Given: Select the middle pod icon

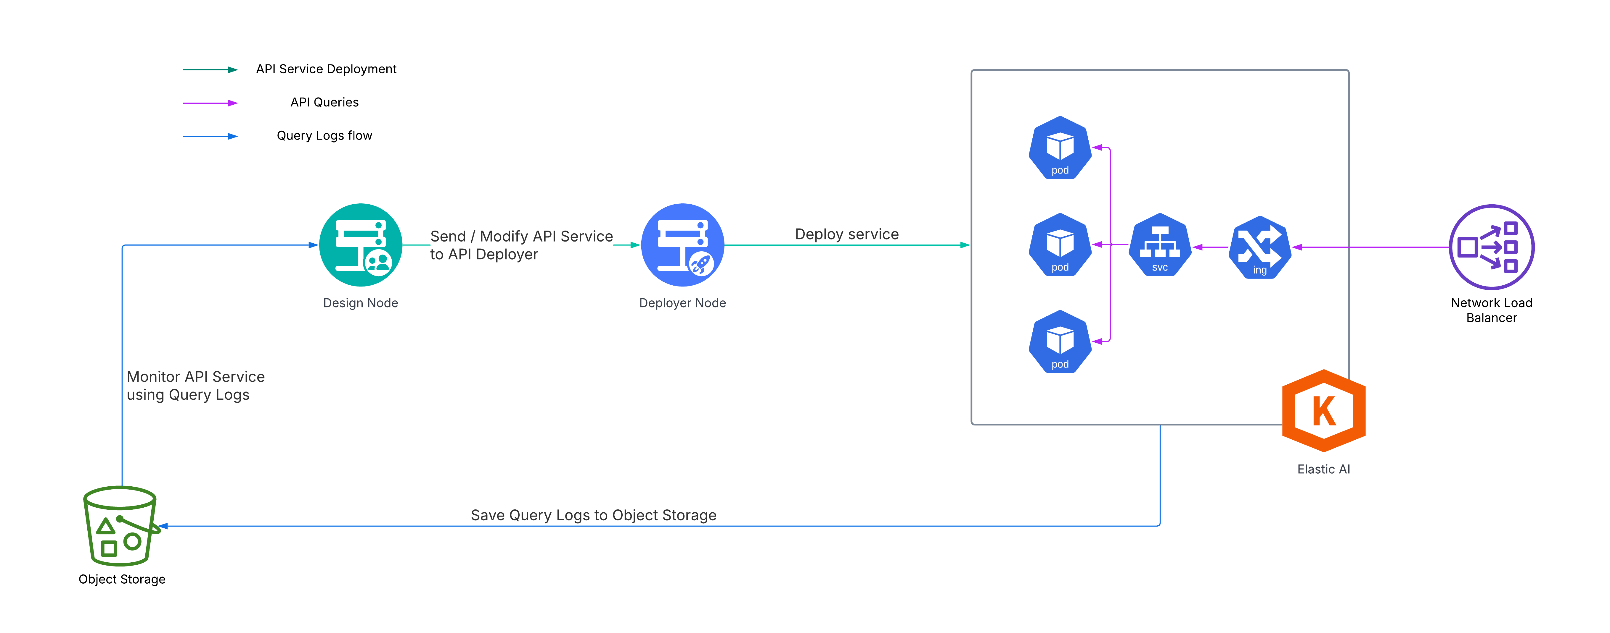Looking at the screenshot, I should pyautogui.click(x=1060, y=245).
